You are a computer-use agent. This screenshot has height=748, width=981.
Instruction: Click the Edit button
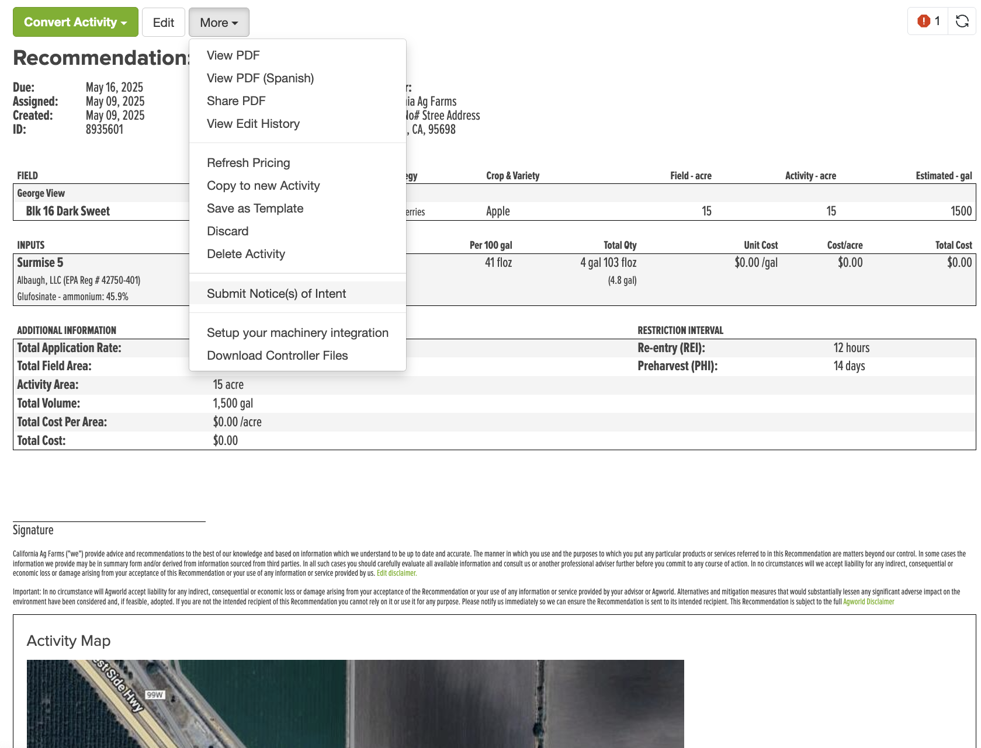pos(164,22)
